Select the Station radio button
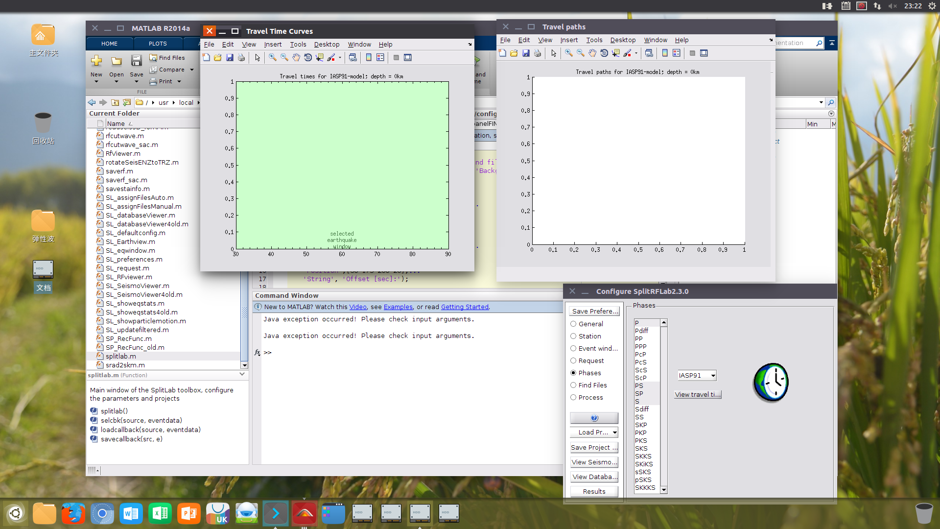The width and height of the screenshot is (940, 529). [573, 336]
